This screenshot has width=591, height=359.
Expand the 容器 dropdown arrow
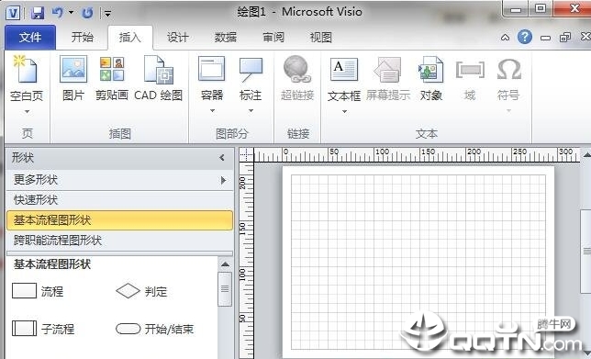(x=212, y=111)
